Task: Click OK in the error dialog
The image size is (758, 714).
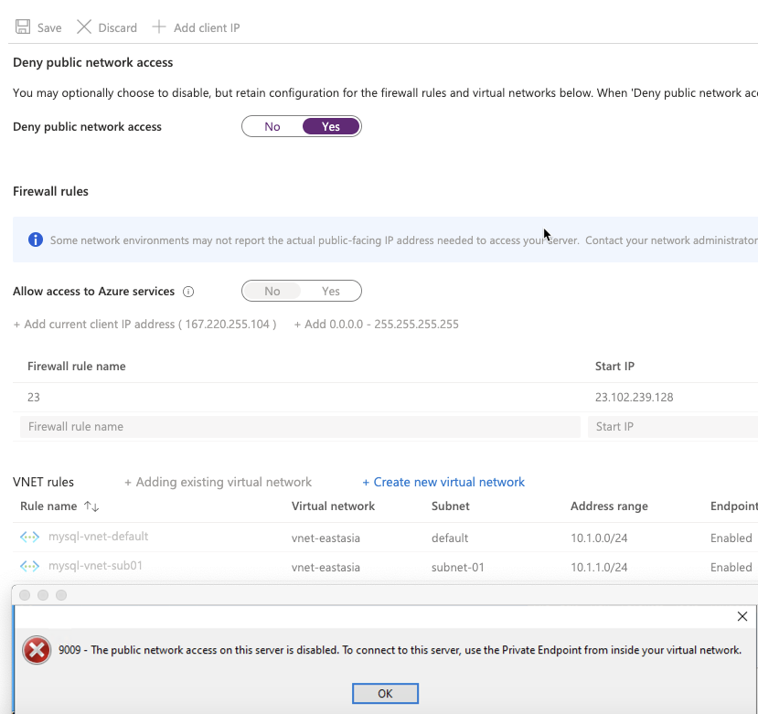Action: tap(385, 694)
